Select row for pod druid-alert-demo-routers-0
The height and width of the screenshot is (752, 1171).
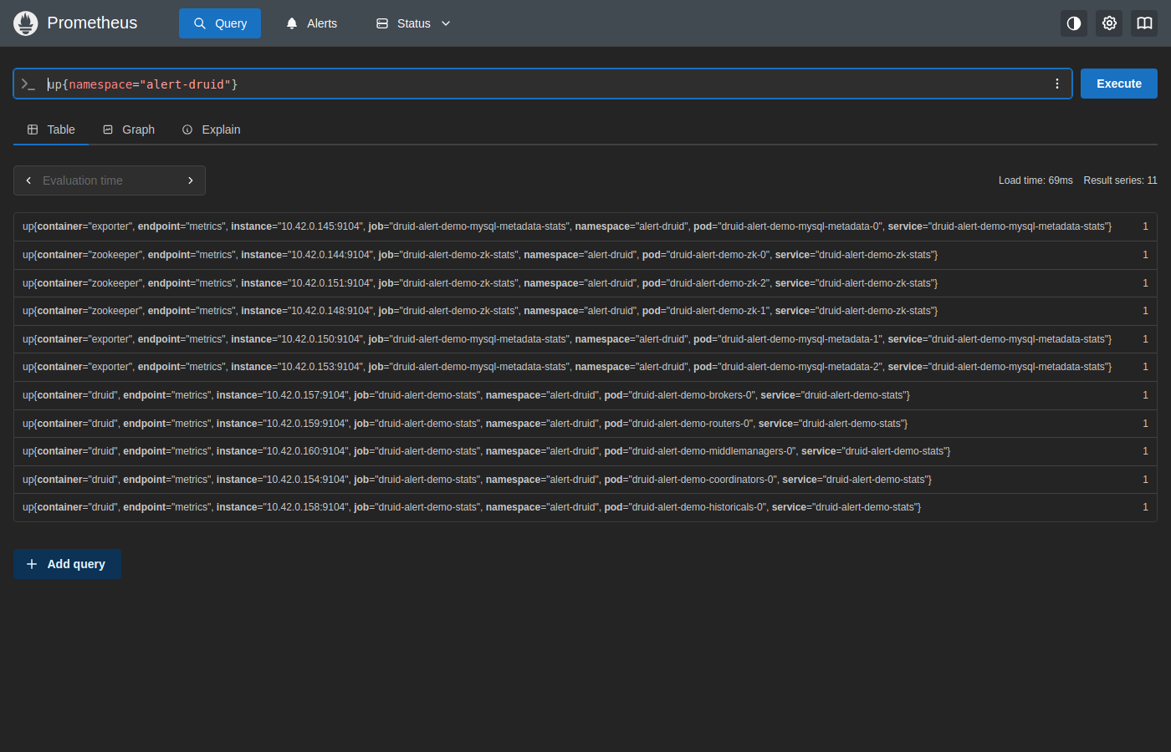tap(585, 424)
